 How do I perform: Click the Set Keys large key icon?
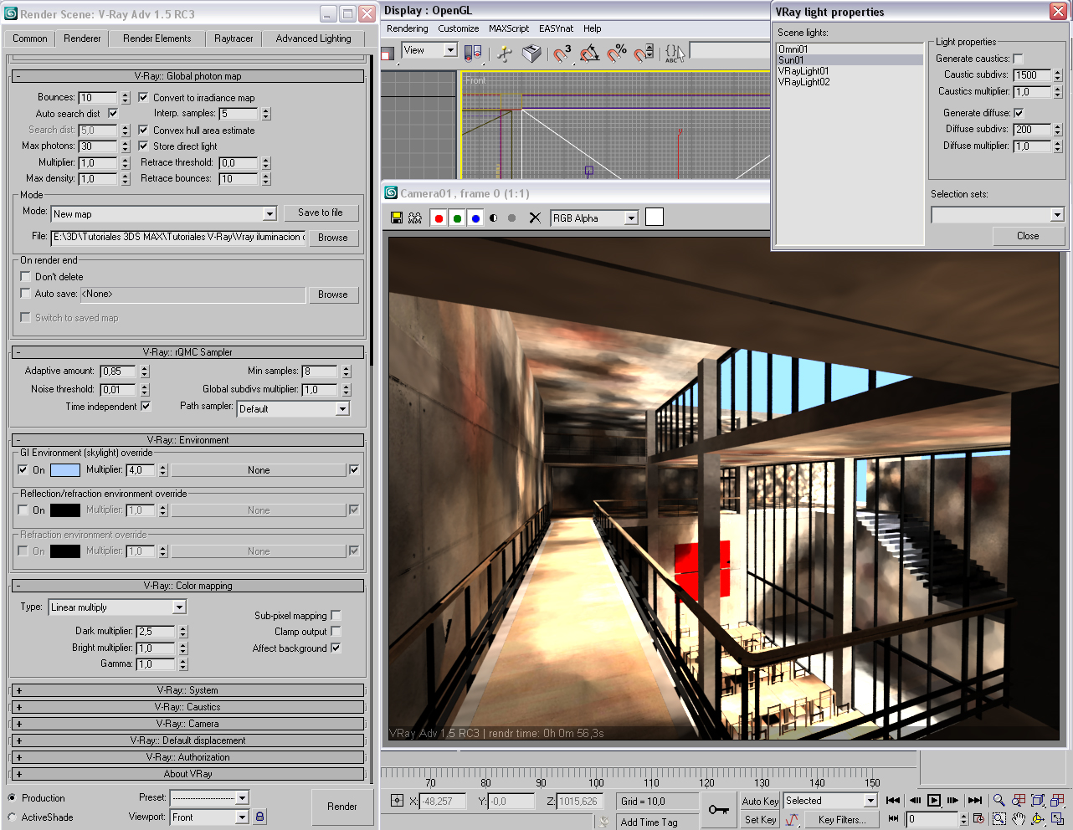pyautogui.click(x=718, y=809)
